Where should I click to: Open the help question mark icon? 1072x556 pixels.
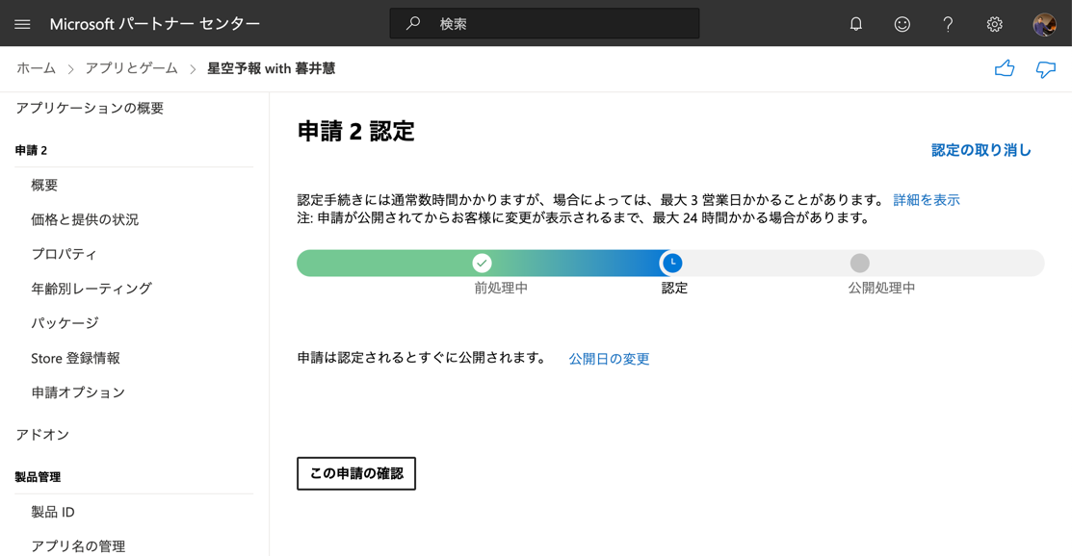click(948, 24)
